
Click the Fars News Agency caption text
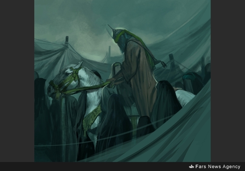pos(218,166)
